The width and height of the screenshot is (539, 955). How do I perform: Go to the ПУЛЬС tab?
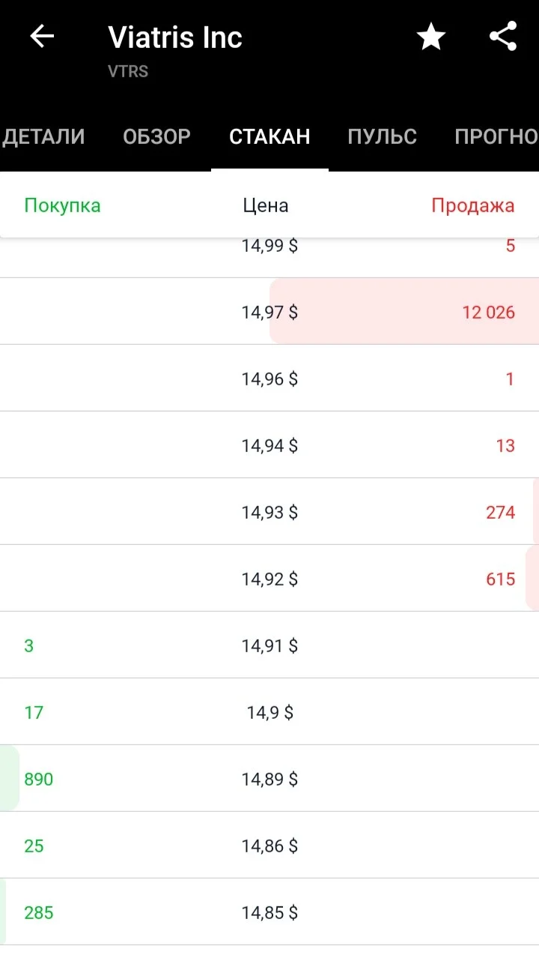[x=383, y=136]
